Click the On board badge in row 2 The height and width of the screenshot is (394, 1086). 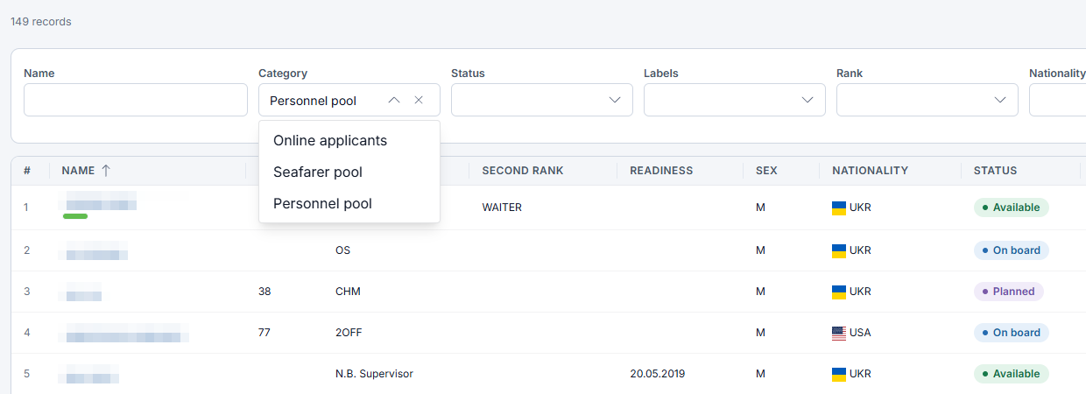(1011, 250)
